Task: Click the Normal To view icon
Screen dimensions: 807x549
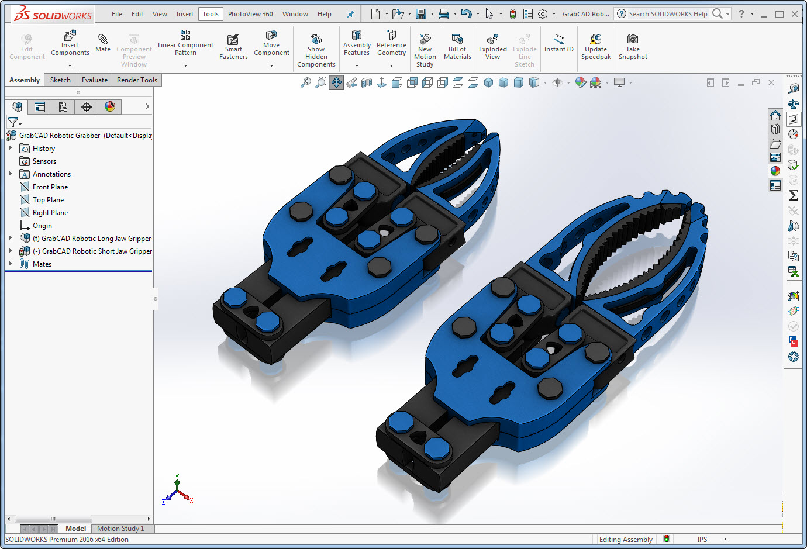Action: click(382, 82)
